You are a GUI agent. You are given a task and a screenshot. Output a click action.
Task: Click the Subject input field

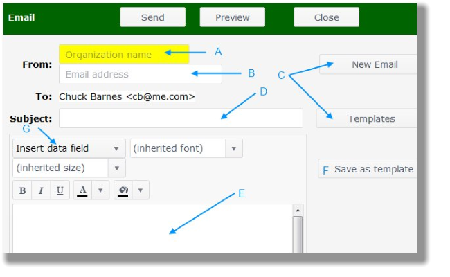(181, 118)
